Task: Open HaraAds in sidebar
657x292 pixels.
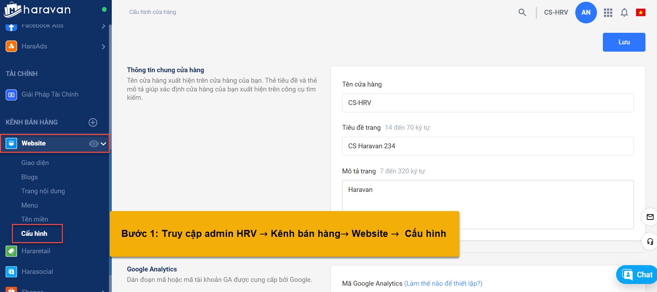Action: [x=34, y=46]
